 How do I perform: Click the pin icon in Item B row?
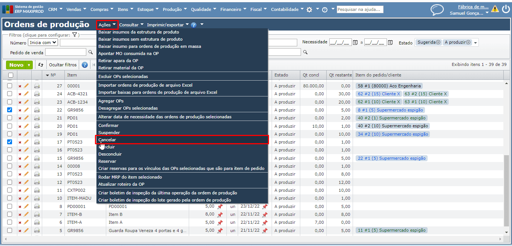click(x=220, y=214)
